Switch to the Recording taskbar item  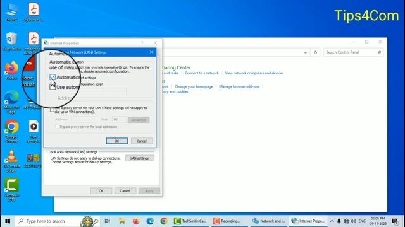click(x=229, y=221)
